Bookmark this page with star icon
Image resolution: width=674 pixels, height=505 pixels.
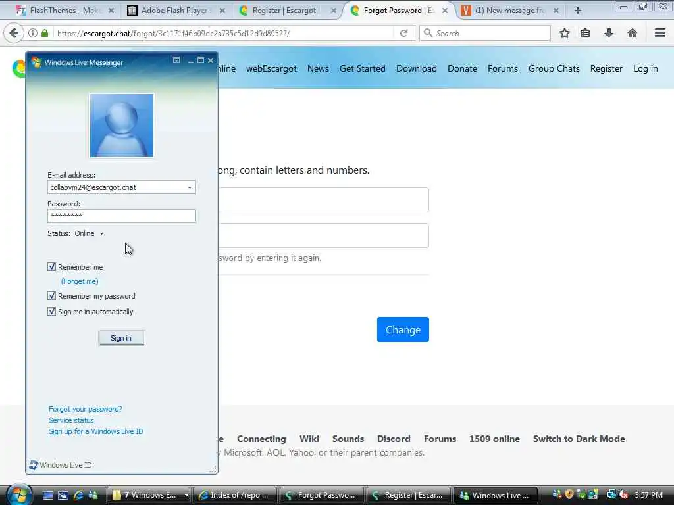[564, 33]
